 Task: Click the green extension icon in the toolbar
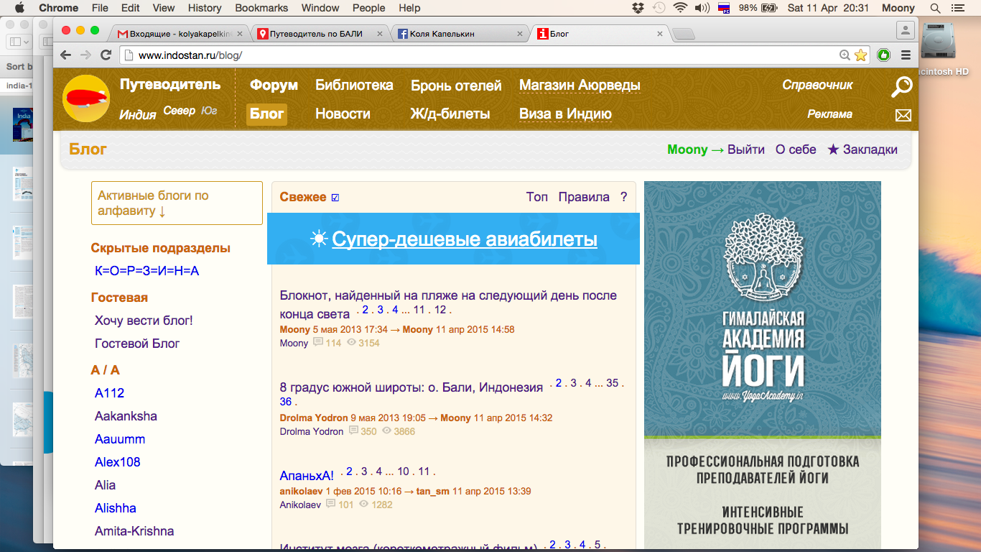[883, 55]
